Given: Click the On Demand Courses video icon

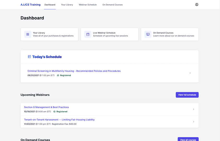Looking at the screenshot, I should click(148, 34).
